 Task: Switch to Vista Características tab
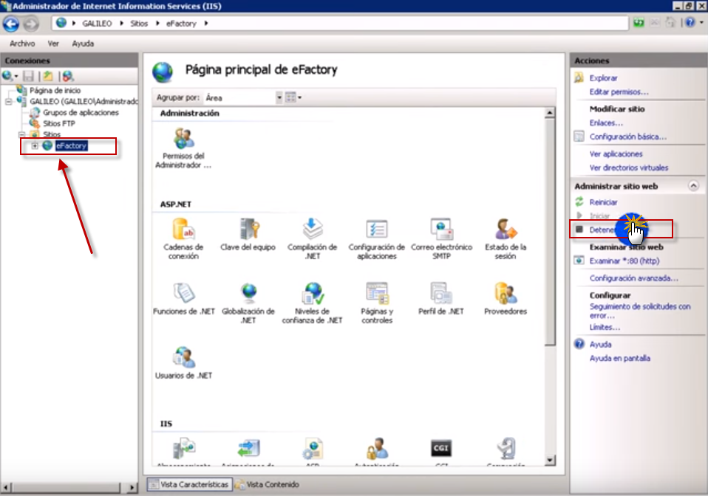[190, 484]
